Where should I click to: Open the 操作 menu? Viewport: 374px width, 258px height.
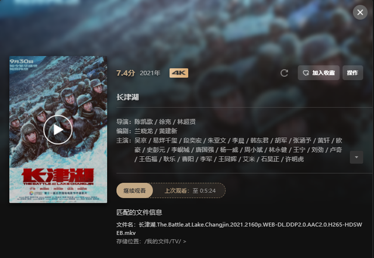353,72
